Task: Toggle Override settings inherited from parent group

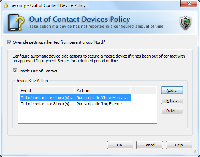Action: point(9,42)
